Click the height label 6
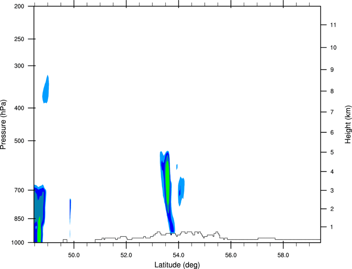The image size is (352, 269). coord(332,132)
